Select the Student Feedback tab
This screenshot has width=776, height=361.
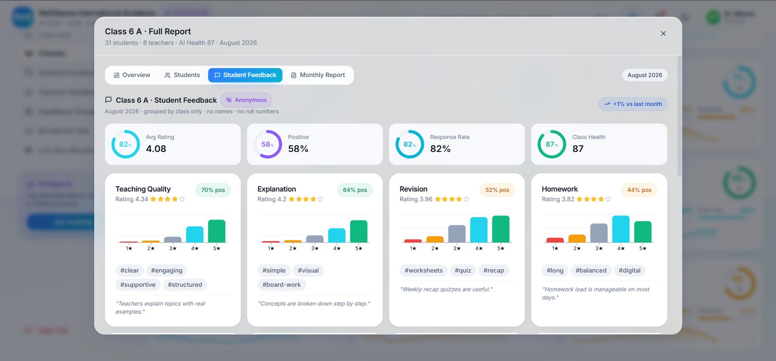tap(245, 75)
